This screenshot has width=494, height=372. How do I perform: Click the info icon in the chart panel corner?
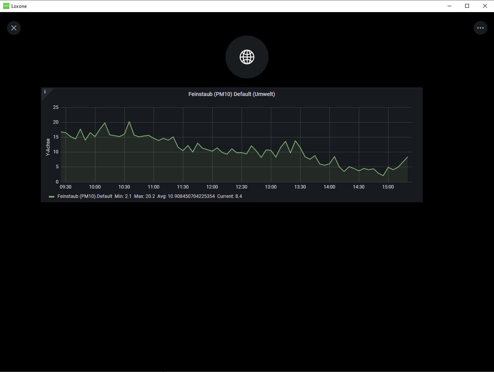[45, 92]
